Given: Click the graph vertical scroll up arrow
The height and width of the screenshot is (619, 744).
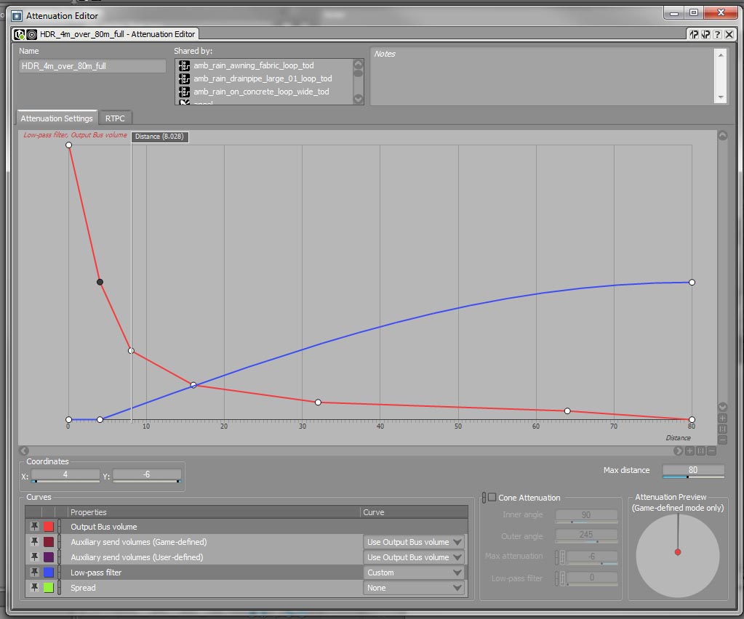Looking at the screenshot, I should point(723,136).
